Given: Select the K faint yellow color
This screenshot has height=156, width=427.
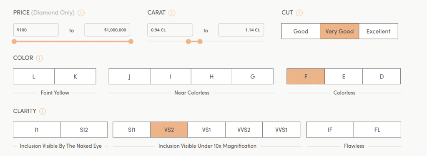Looking at the screenshot, I should [x=75, y=76].
